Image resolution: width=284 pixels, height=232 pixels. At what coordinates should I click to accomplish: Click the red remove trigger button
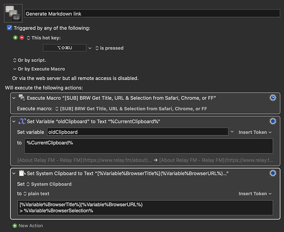pyautogui.click(x=21, y=37)
